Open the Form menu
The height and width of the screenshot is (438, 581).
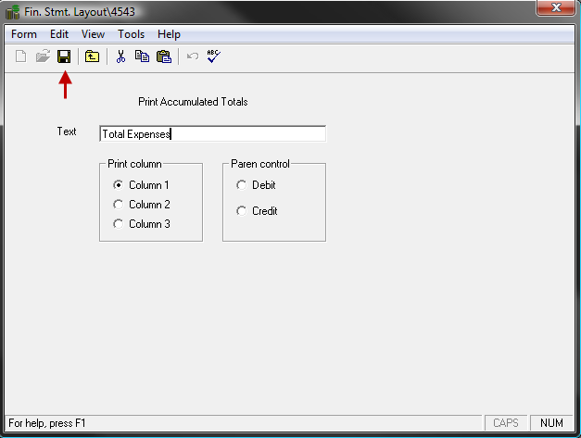24,34
